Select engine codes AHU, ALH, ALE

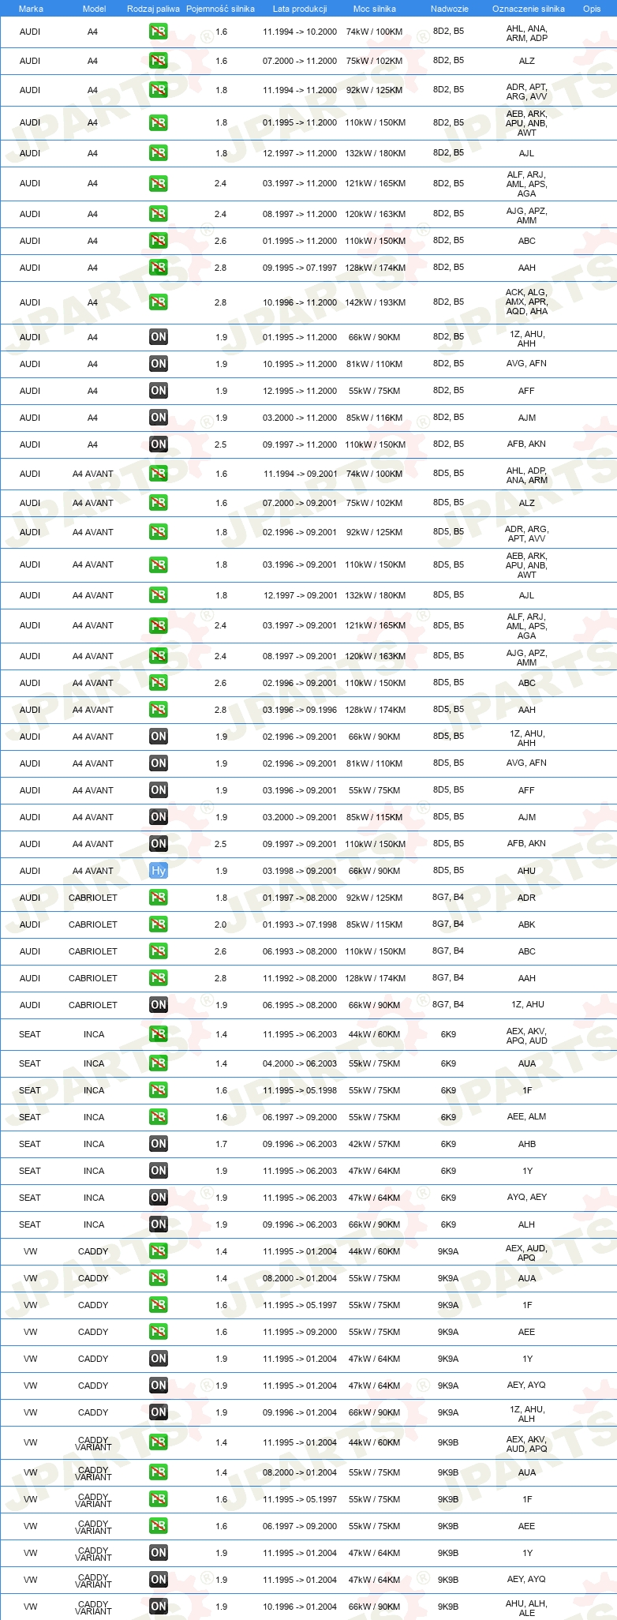tap(526, 1608)
